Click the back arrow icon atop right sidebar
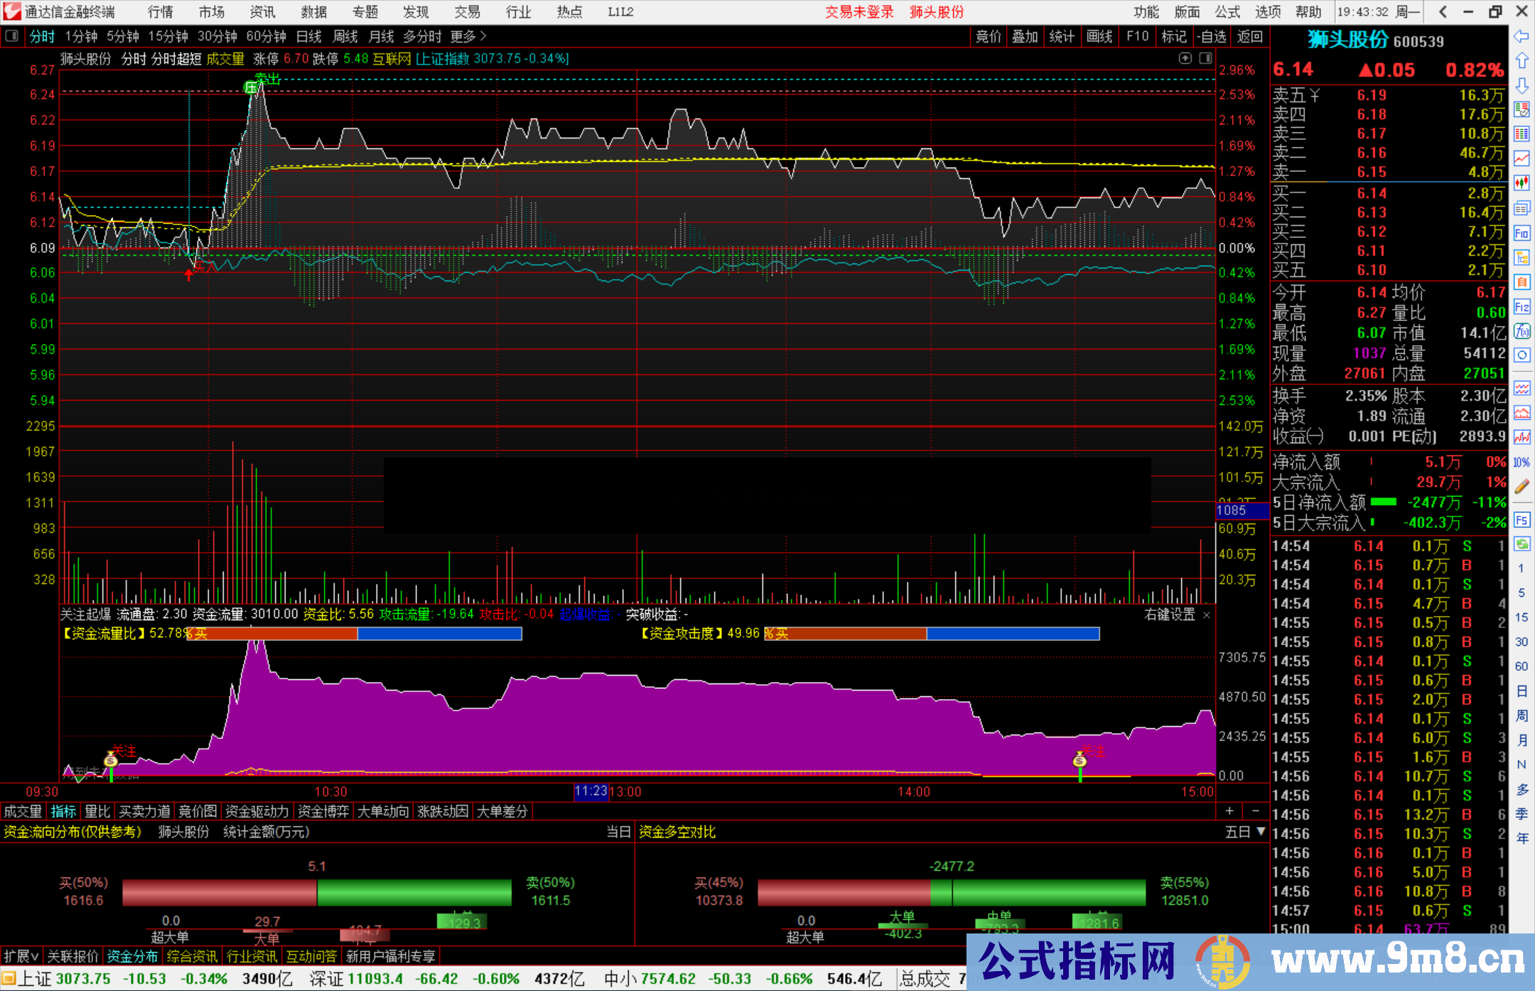1535x991 pixels. (1522, 37)
